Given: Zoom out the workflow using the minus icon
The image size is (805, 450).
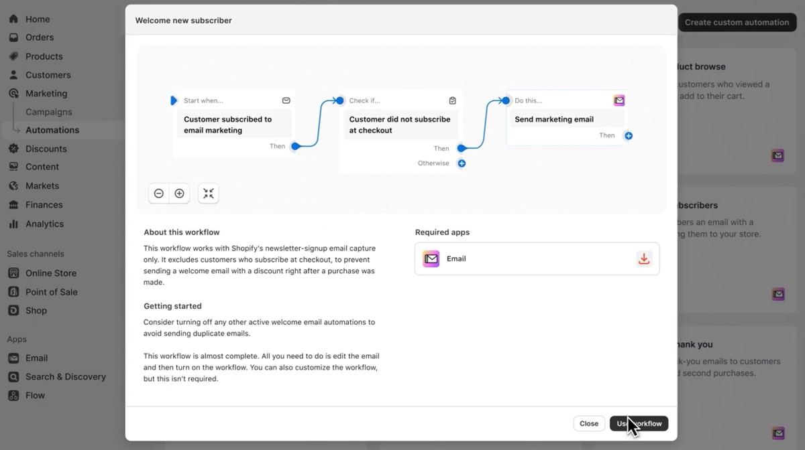Looking at the screenshot, I should click(159, 193).
